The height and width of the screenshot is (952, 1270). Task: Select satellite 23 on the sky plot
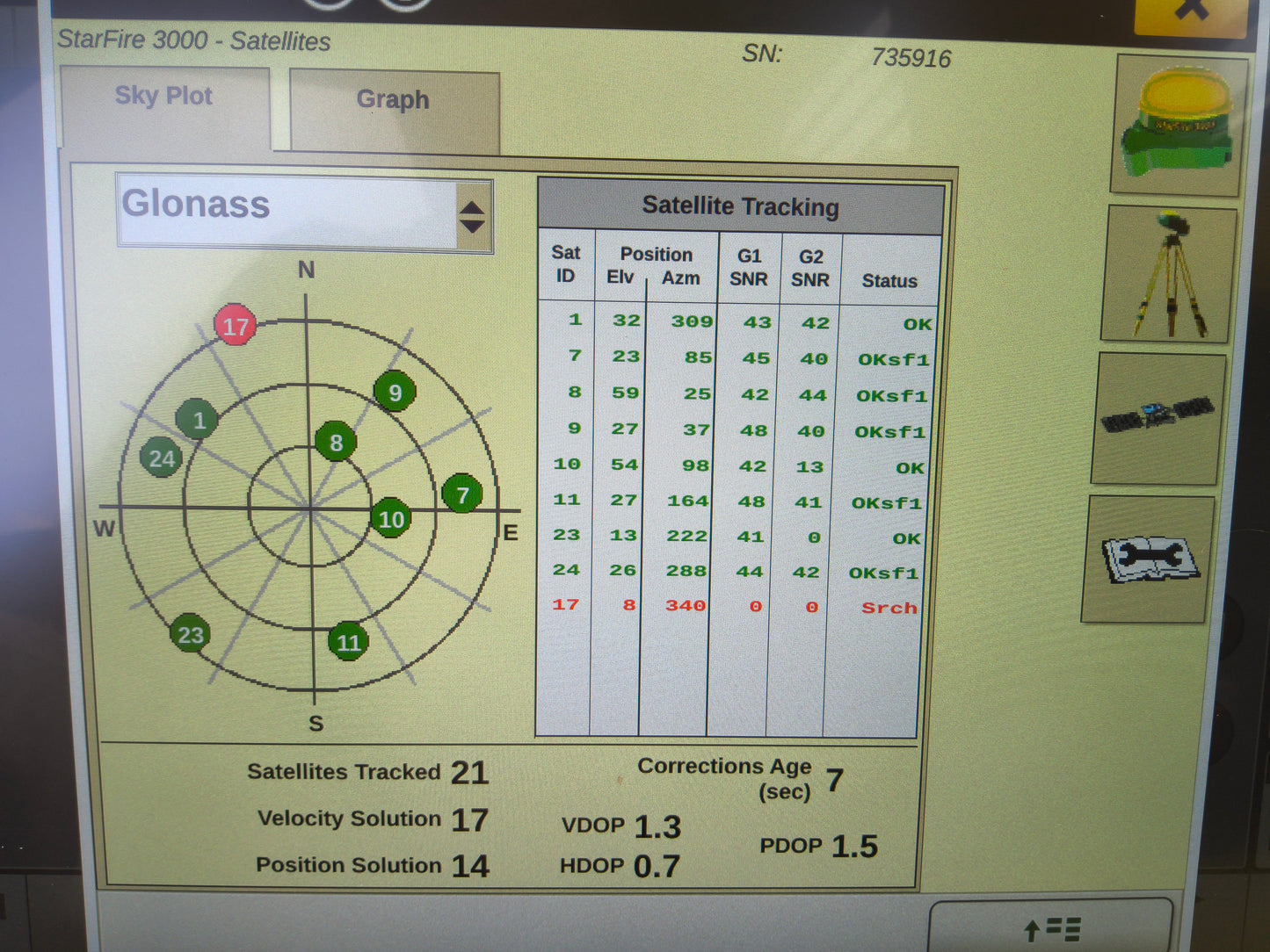(x=191, y=634)
